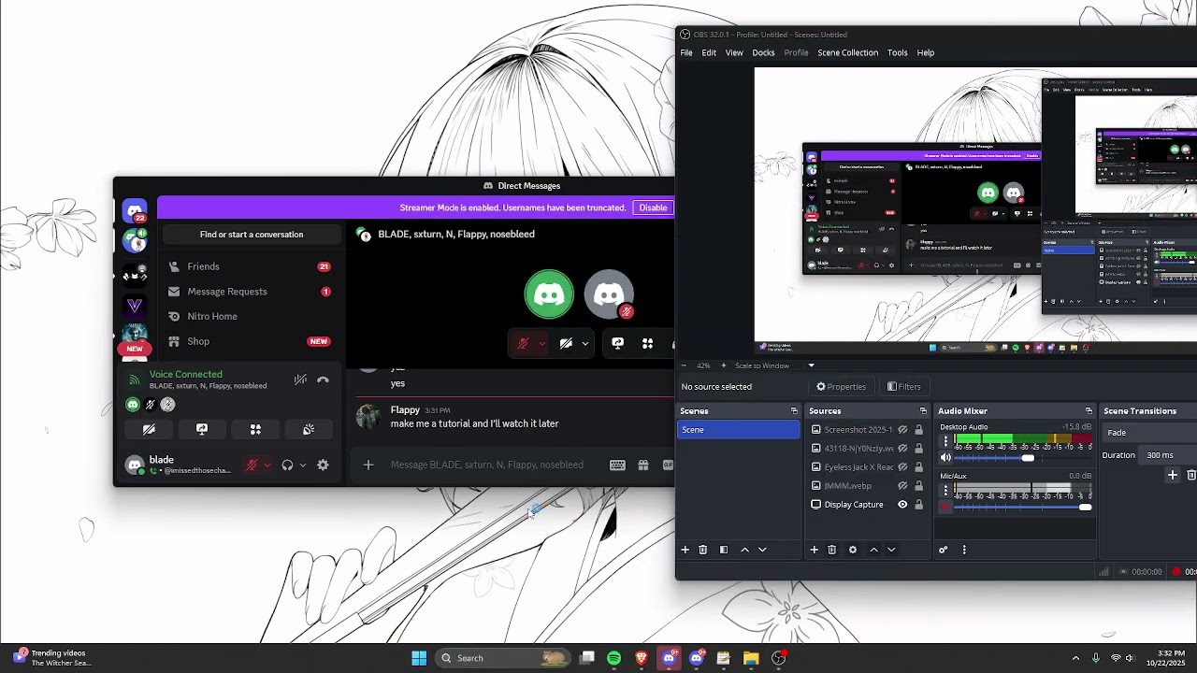Open the Fade transition dropdown
1197x673 pixels.
tap(1150, 433)
